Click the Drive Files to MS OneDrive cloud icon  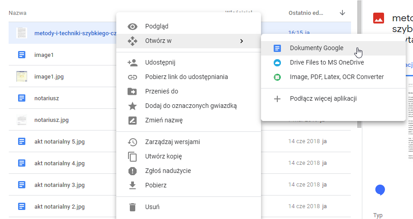point(277,62)
